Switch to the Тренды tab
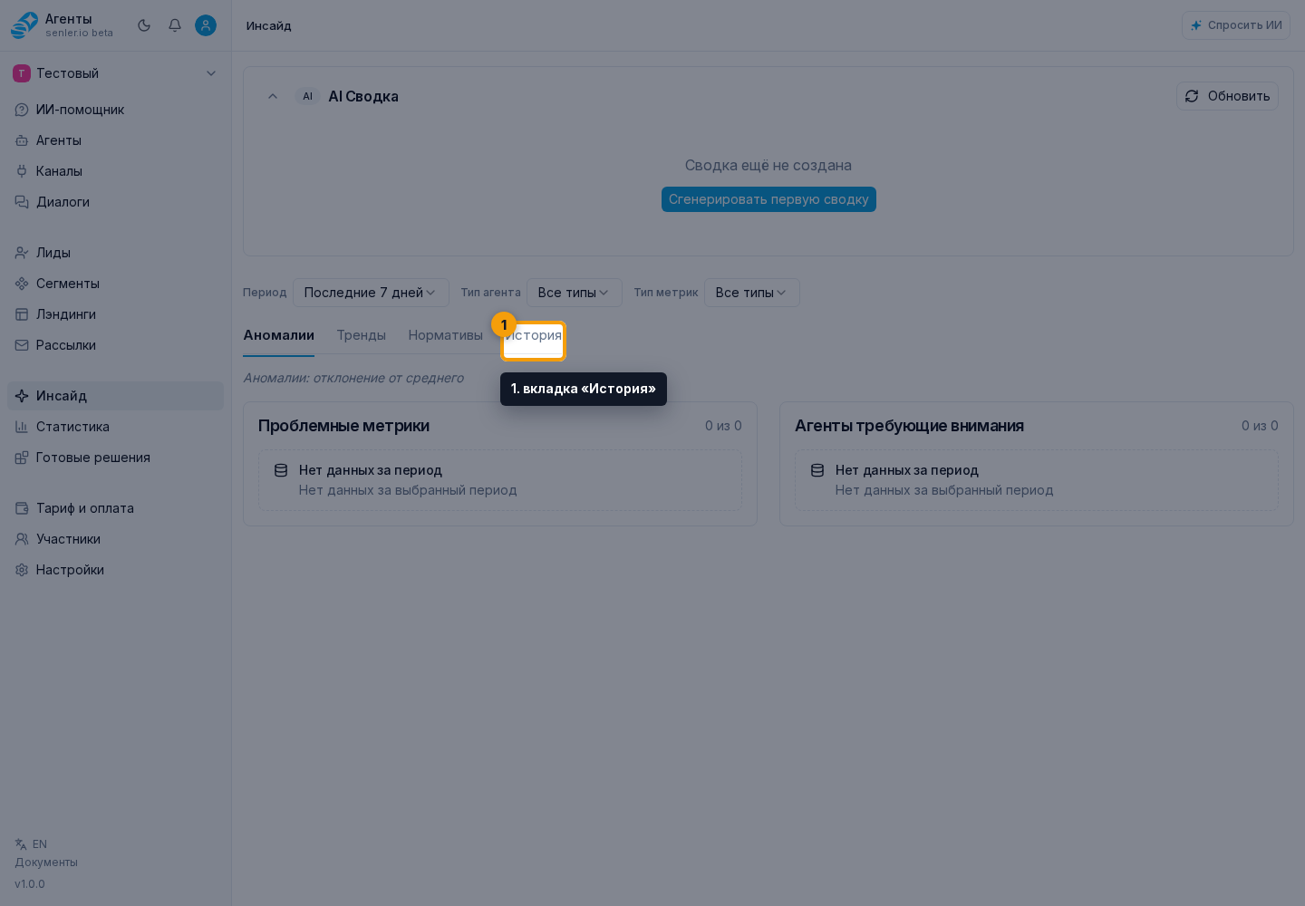 [361, 335]
